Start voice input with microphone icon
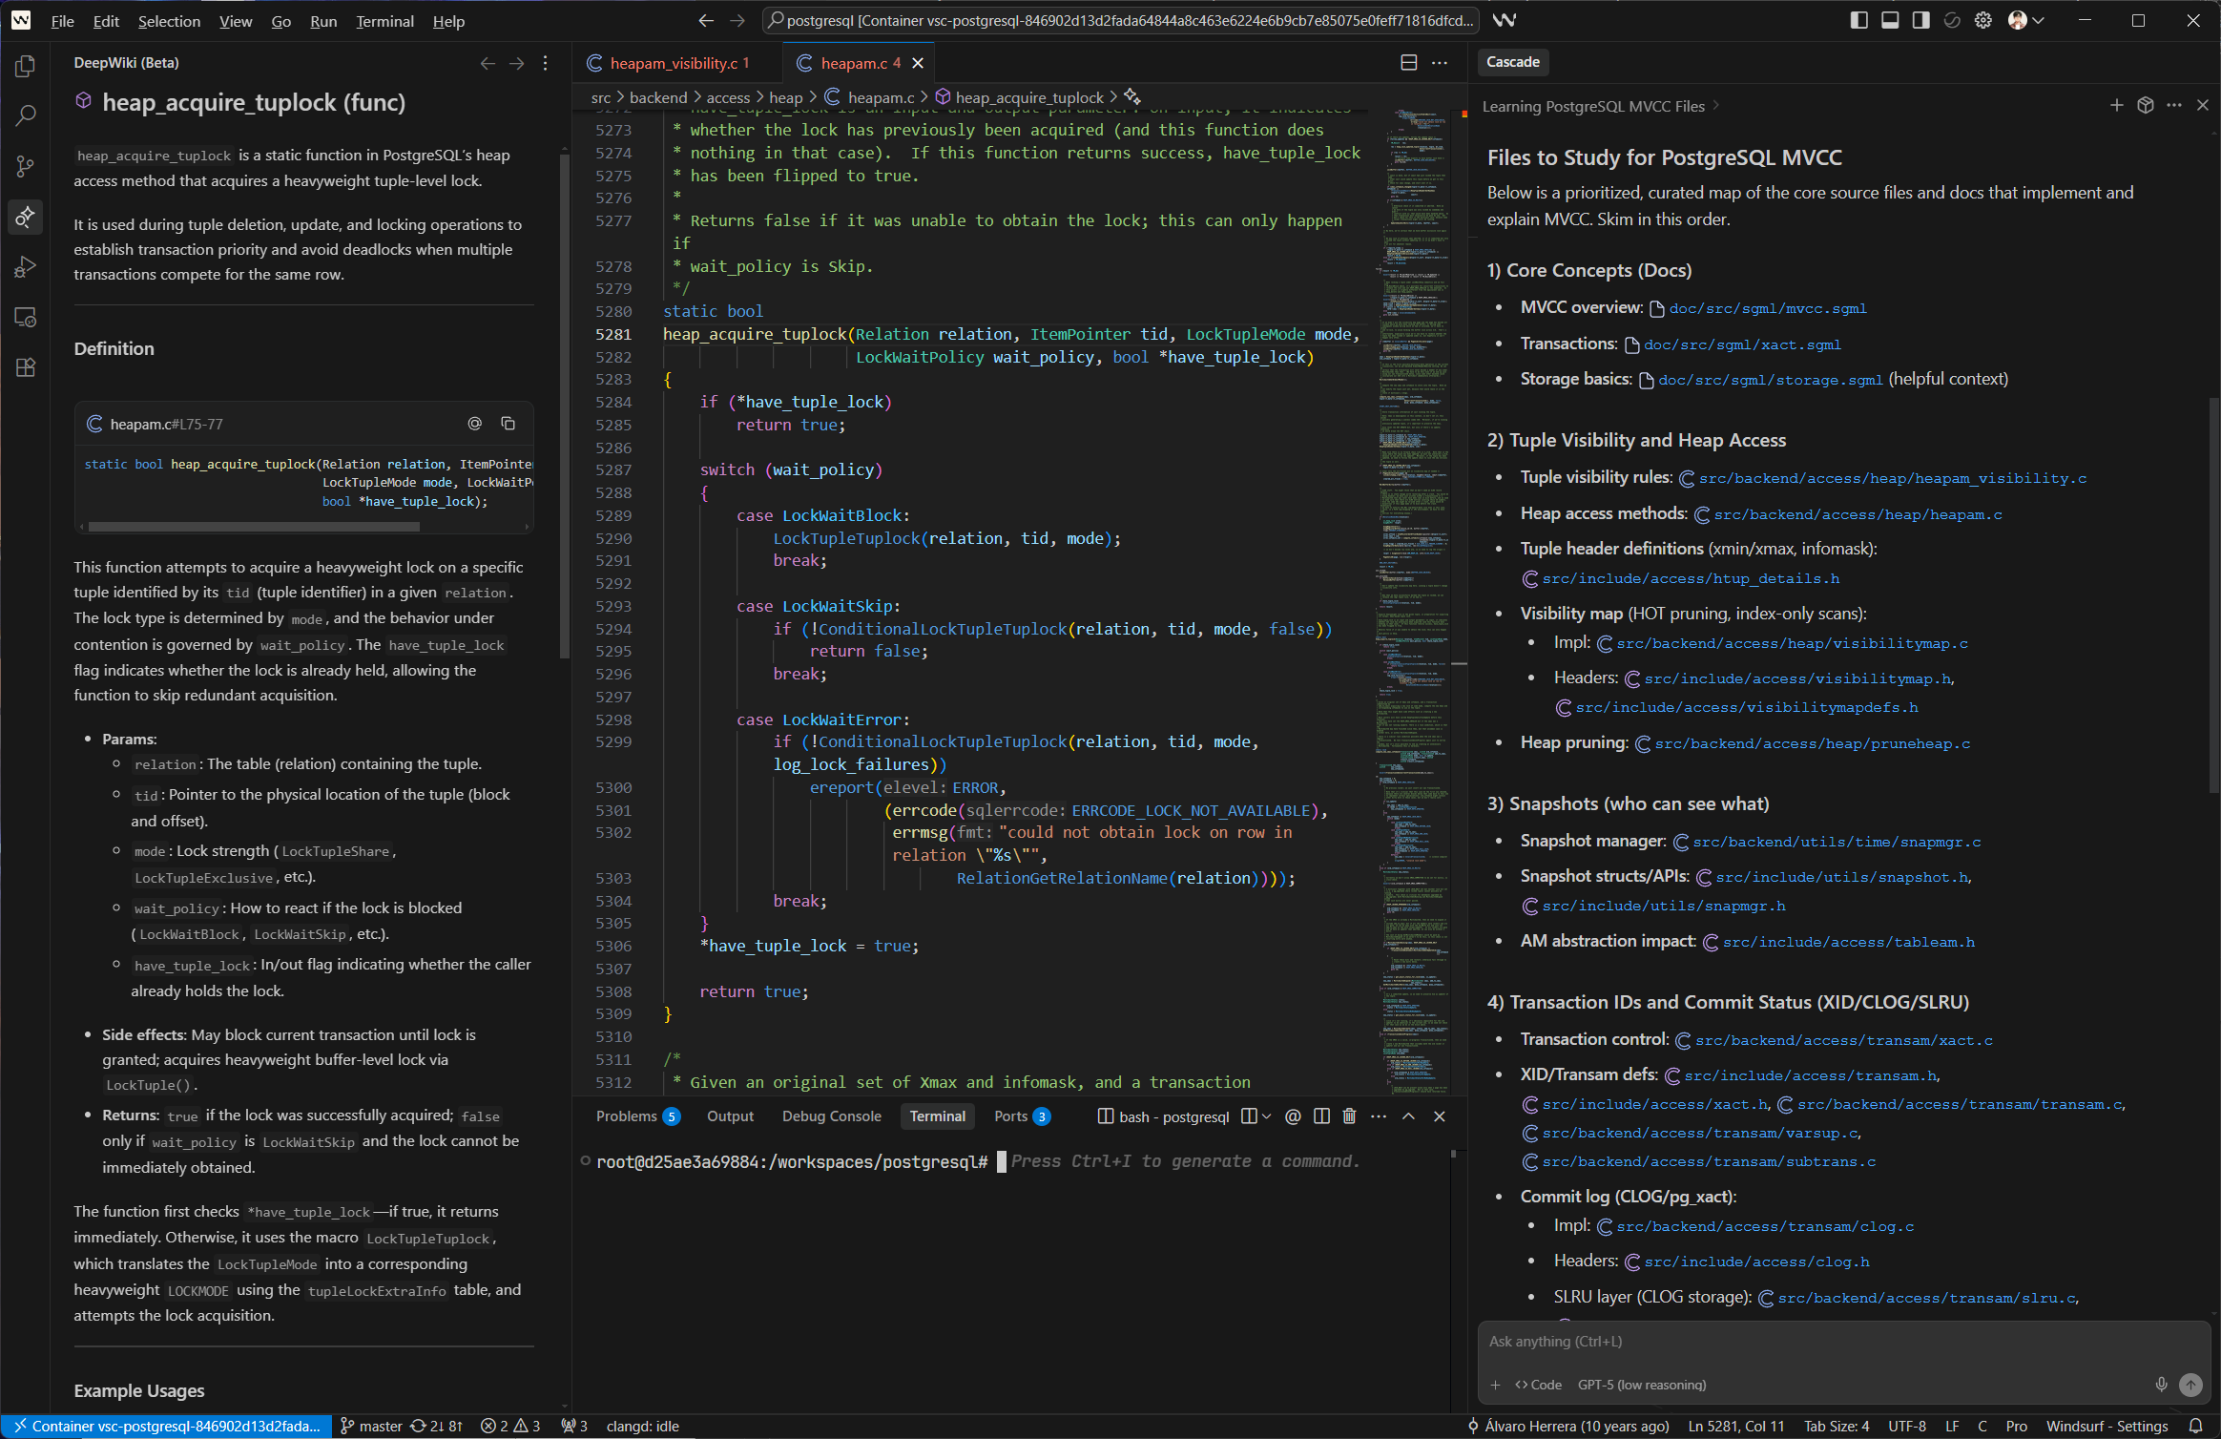The width and height of the screenshot is (2221, 1439). (2161, 1385)
